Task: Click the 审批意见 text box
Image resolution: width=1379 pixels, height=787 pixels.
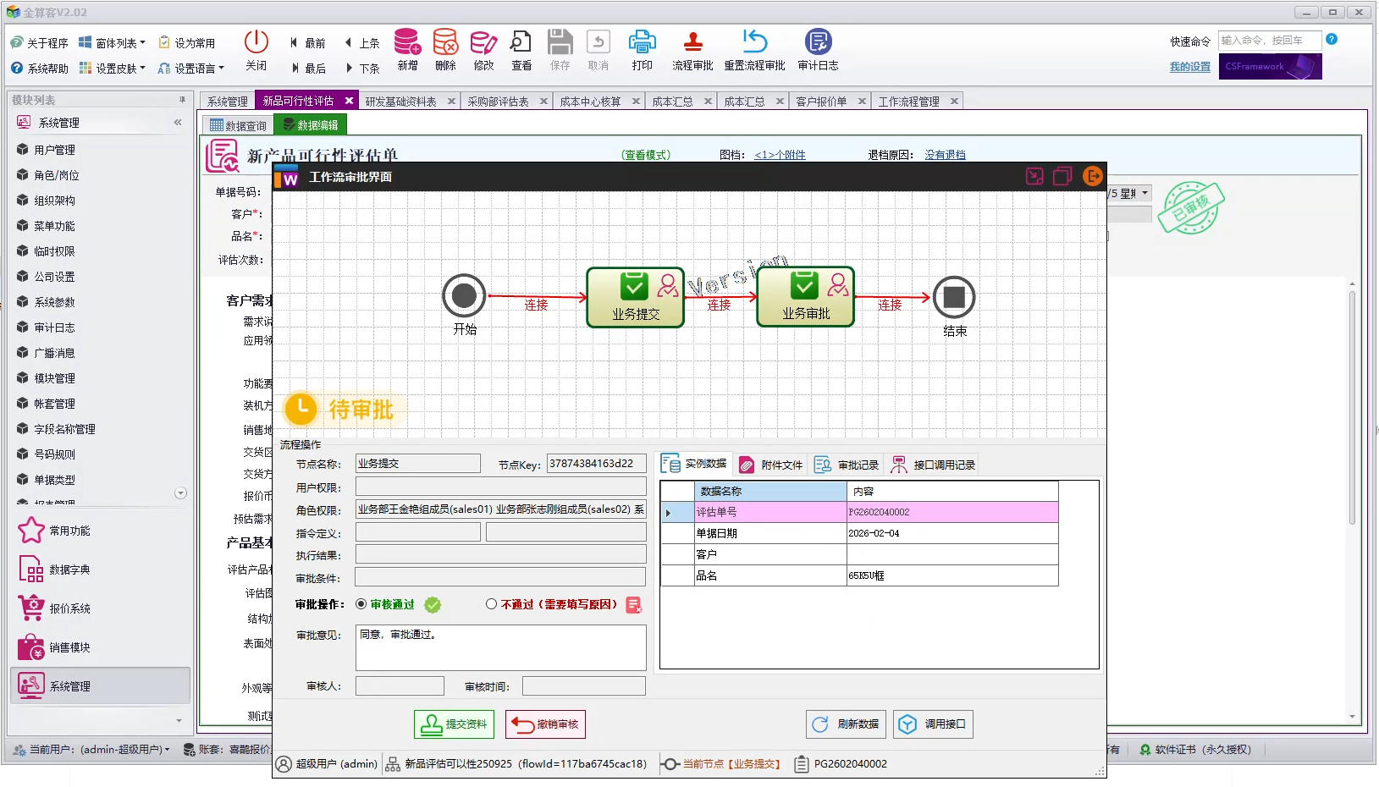Action: (501, 647)
